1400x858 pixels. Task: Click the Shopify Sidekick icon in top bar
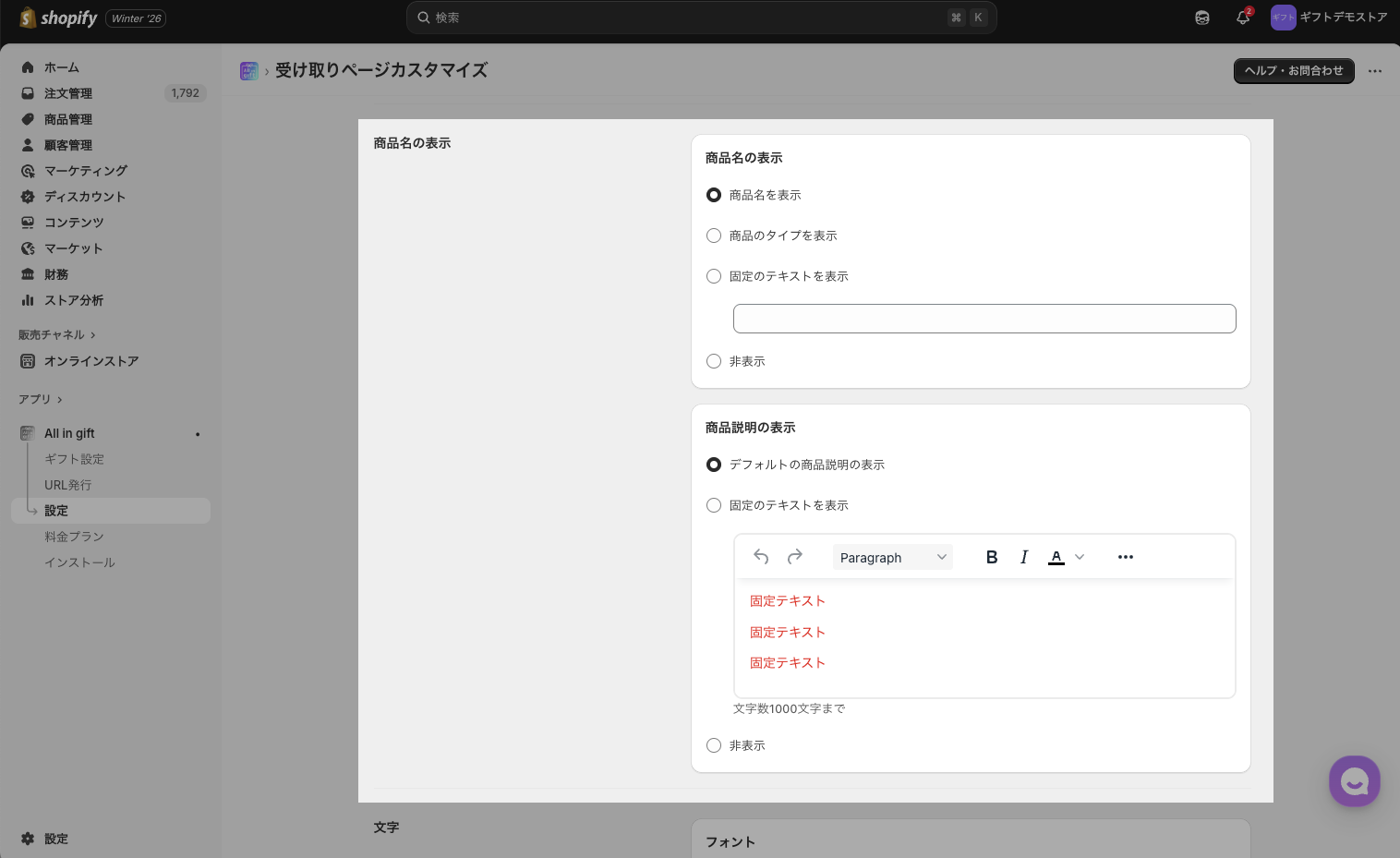click(x=1201, y=18)
